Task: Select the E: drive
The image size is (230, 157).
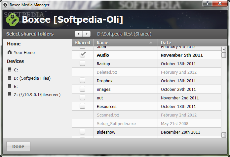Action: click(x=16, y=87)
